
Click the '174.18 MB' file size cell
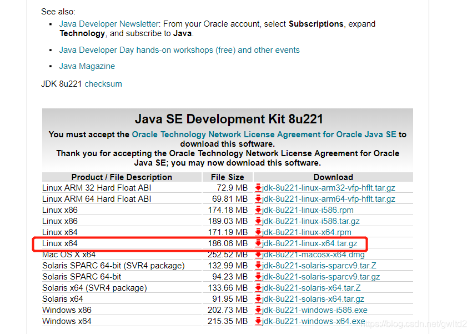click(x=228, y=210)
